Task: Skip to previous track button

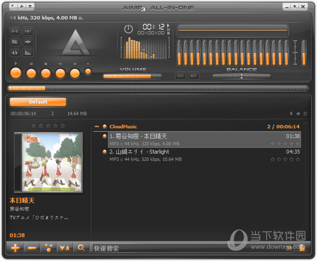Action: 60,74
